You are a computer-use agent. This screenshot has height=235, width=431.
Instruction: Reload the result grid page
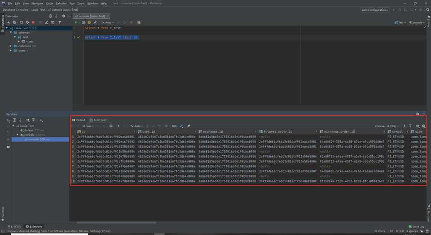[111, 126]
